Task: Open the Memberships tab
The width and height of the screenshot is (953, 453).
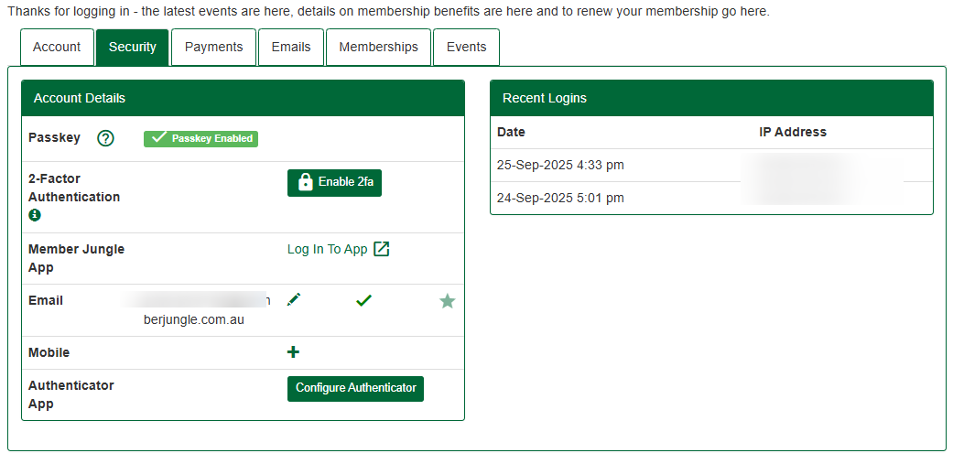Action: point(378,47)
